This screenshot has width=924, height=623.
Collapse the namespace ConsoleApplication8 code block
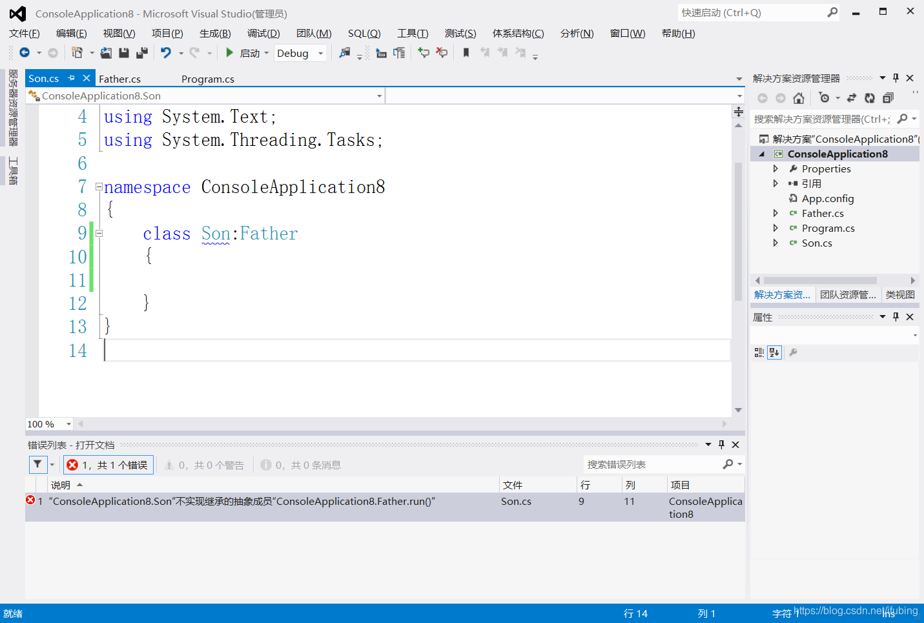pos(99,187)
